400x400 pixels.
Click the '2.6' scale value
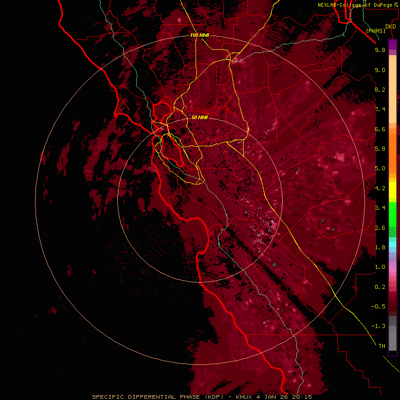click(380, 228)
